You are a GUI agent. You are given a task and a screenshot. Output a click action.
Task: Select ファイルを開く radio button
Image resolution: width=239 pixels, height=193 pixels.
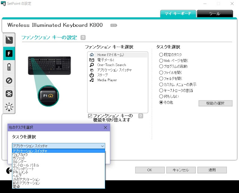(x=161, y=73)
